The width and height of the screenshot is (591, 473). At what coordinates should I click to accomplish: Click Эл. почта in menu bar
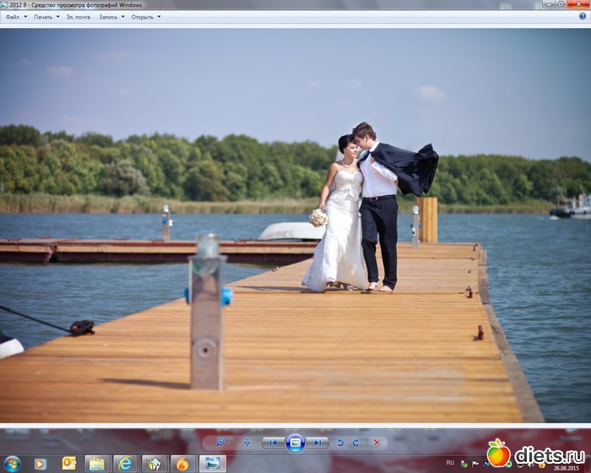coord(78,17)
